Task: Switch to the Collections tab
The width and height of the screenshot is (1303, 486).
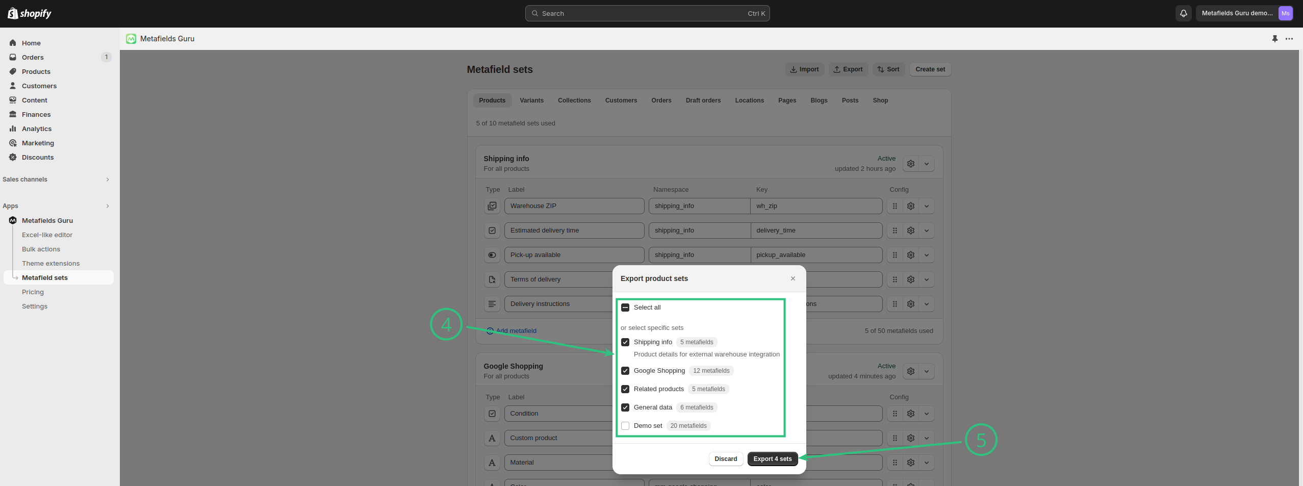Action: pyautogui.click(x=574, y=100)
